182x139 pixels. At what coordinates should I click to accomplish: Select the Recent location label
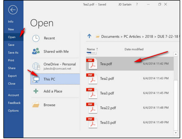point(49,38)
